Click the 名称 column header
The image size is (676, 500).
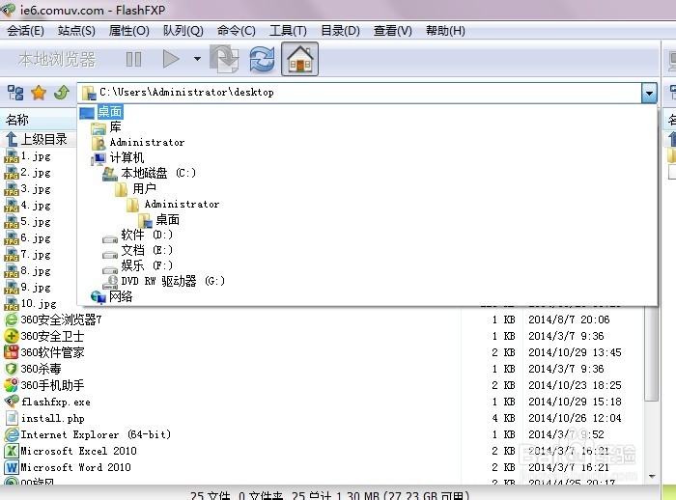39,120
